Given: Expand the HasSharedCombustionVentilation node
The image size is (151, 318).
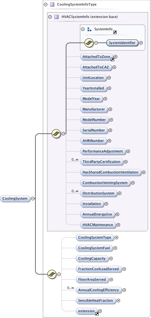Looking at the screenshot, I should pos(144,172).
